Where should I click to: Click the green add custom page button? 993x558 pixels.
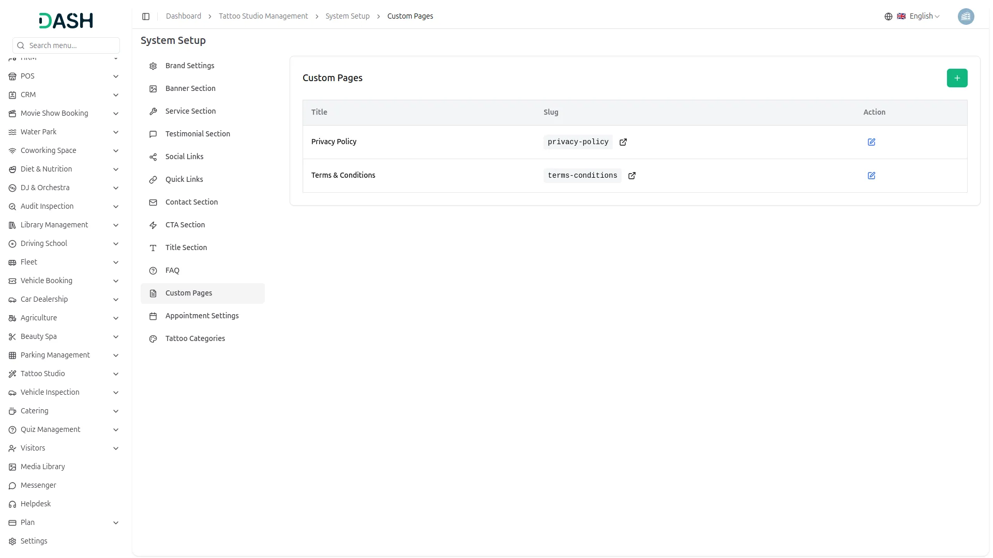click(x=957, y=78)
